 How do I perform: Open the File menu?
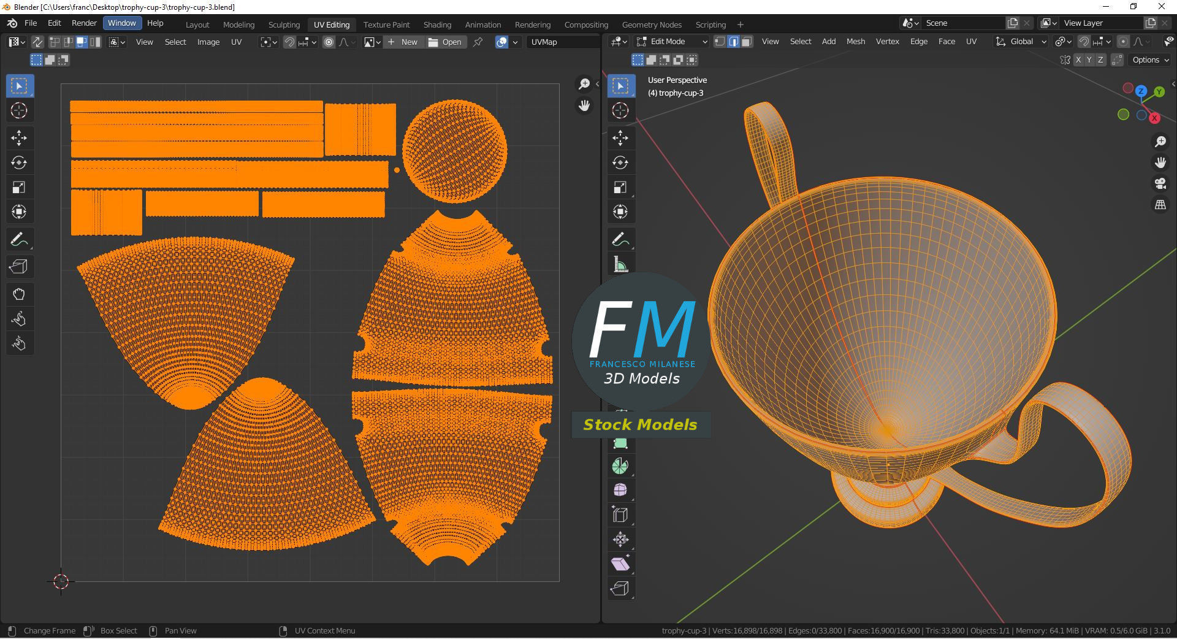coord(31,23)
